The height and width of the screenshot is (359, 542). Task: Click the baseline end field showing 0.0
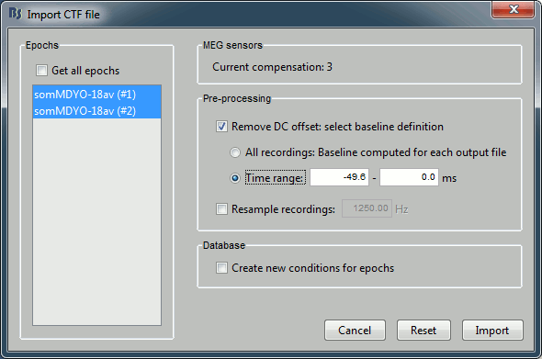click(410, 177)
